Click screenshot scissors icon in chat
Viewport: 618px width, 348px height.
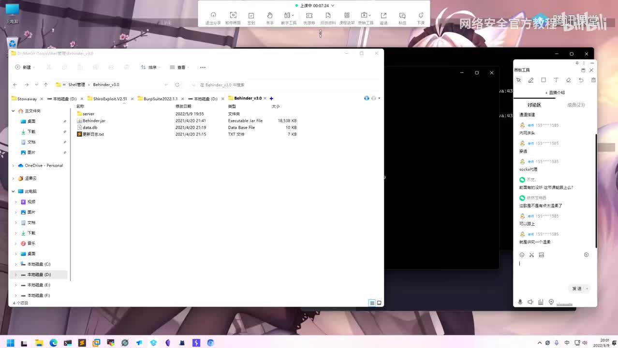point(531,255)
